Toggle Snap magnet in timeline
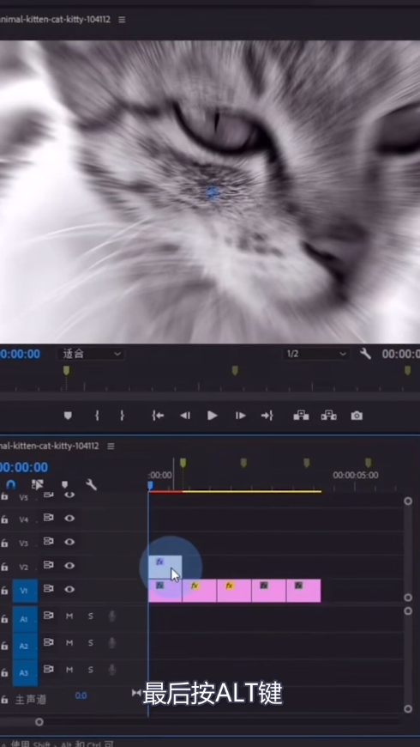Image resolution: width=420 pixels, height=747 pixels. pos(11,484)
